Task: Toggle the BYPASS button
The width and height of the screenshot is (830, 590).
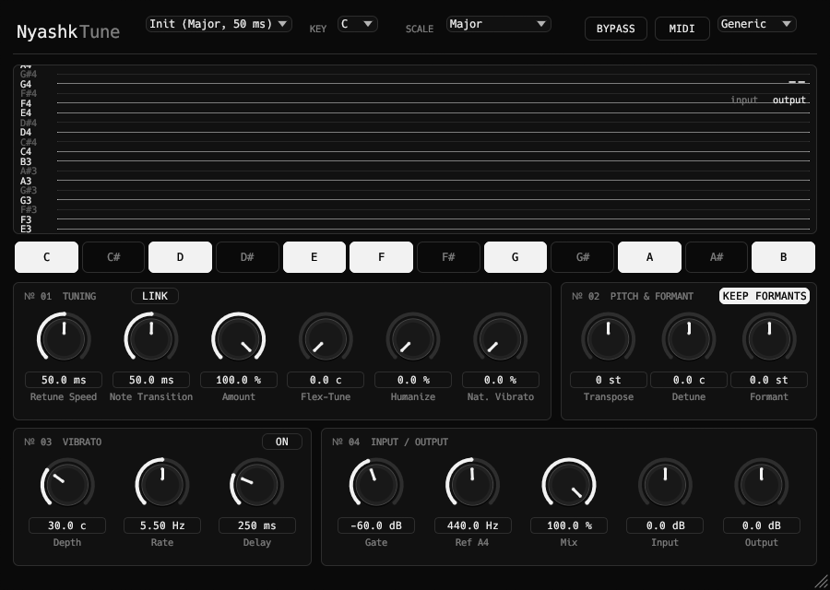Action: [616, 29]
